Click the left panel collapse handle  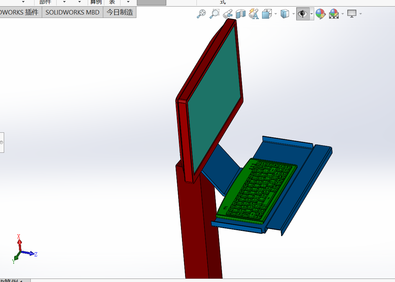(x=1, y=142)
